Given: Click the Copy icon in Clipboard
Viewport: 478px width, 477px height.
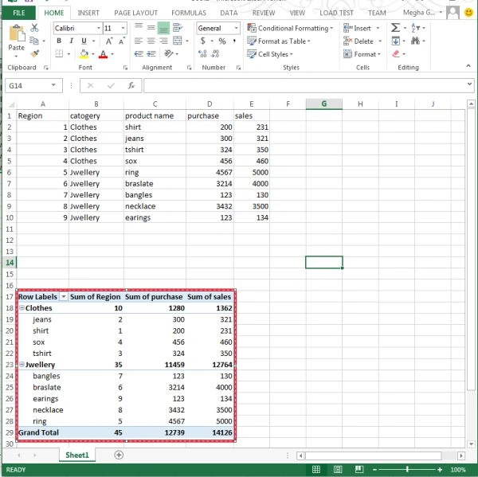Looking at the screenshot, I should 34,41.
